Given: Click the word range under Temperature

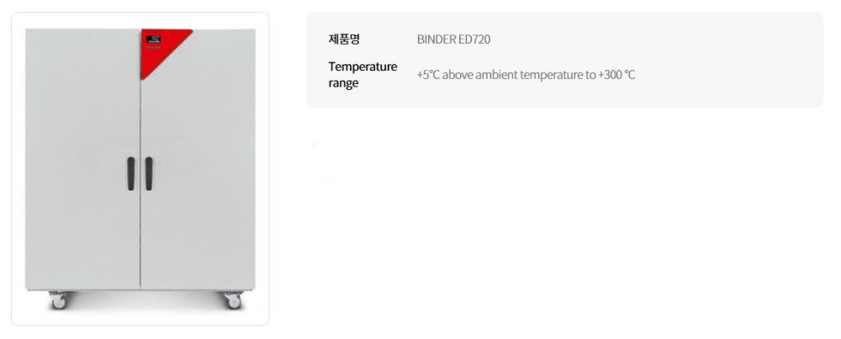Looking at the screenshot, I should point(343,83).
